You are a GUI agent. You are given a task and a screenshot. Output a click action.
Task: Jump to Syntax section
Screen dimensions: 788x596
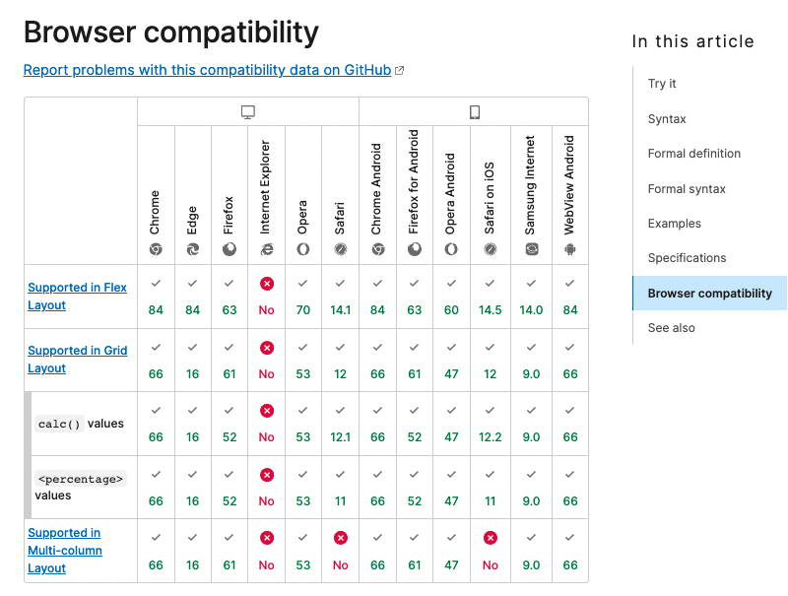coord(667,119)
